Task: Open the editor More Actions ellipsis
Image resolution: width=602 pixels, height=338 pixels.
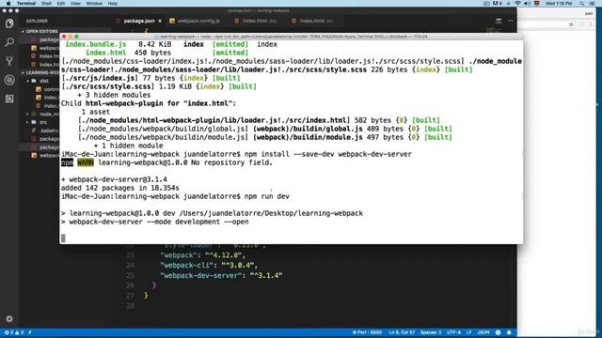Action: [510, 21]
